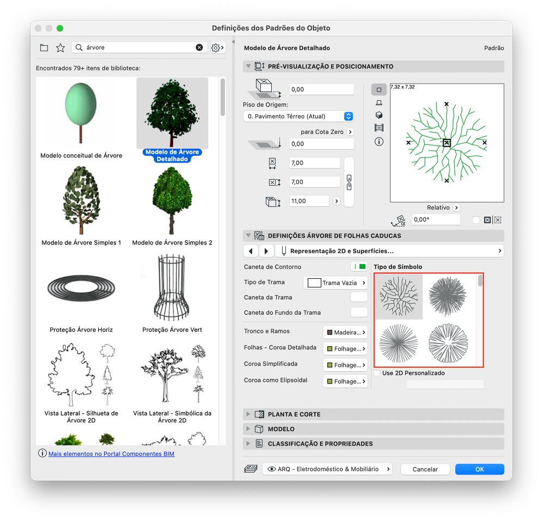Show object information icon

[379, 142]
